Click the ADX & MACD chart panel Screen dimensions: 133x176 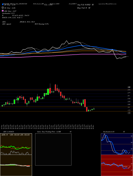[x=16, y=155]
